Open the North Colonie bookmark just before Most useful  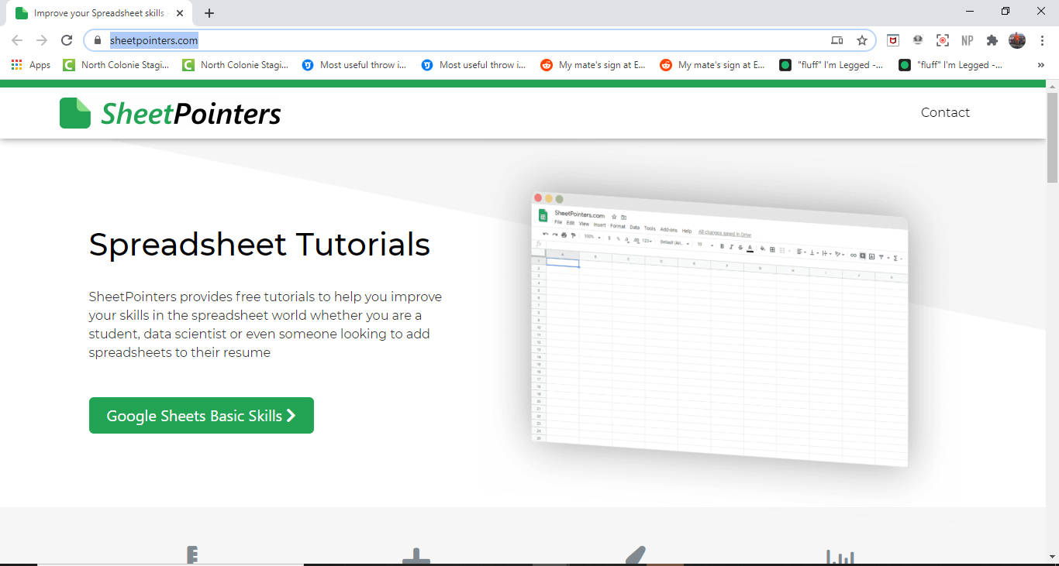(x=236, y=65)
